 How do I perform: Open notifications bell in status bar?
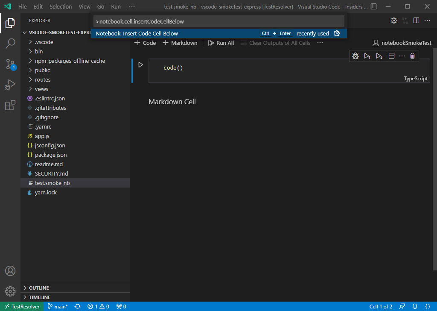coord(415,307)
